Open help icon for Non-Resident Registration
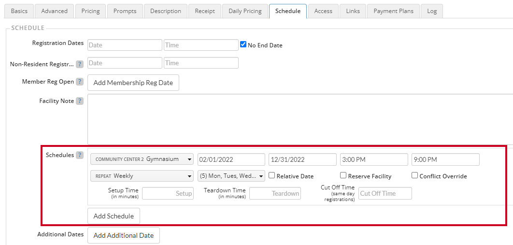 coord(80,64)
